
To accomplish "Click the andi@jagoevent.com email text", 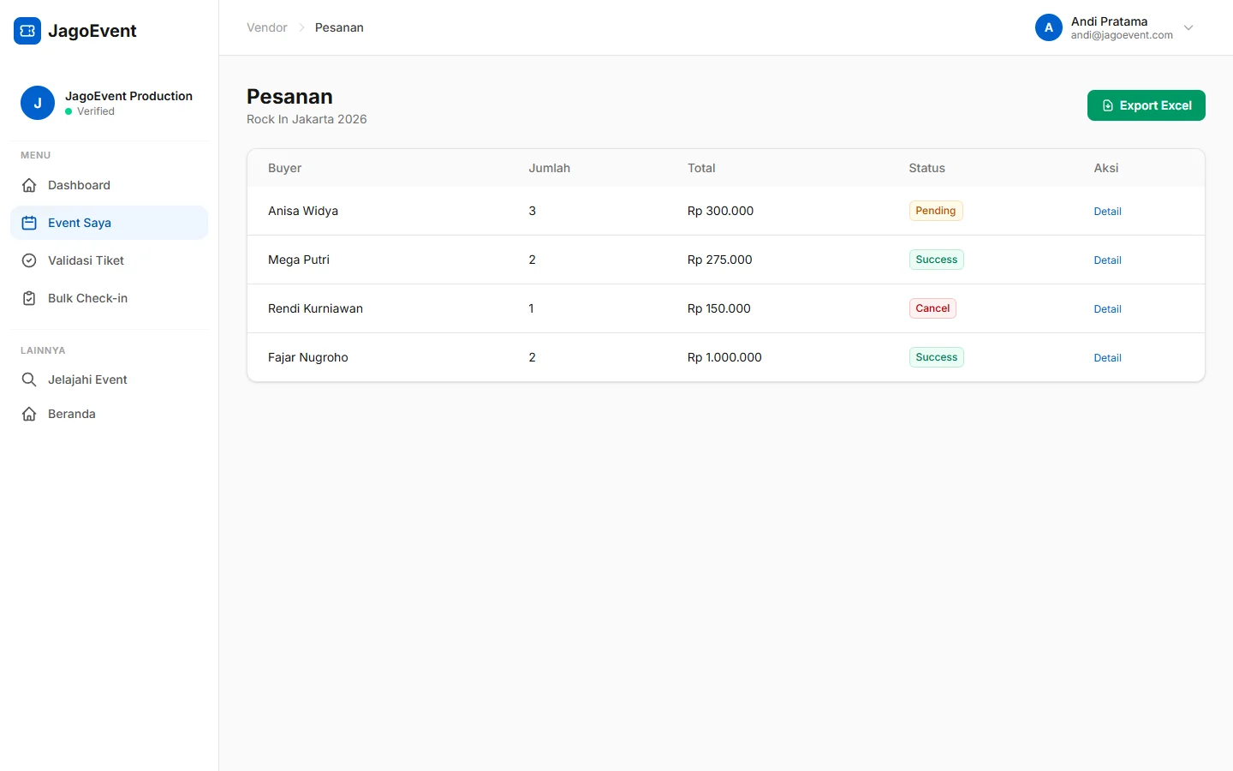I will [x=1122, y=35].
